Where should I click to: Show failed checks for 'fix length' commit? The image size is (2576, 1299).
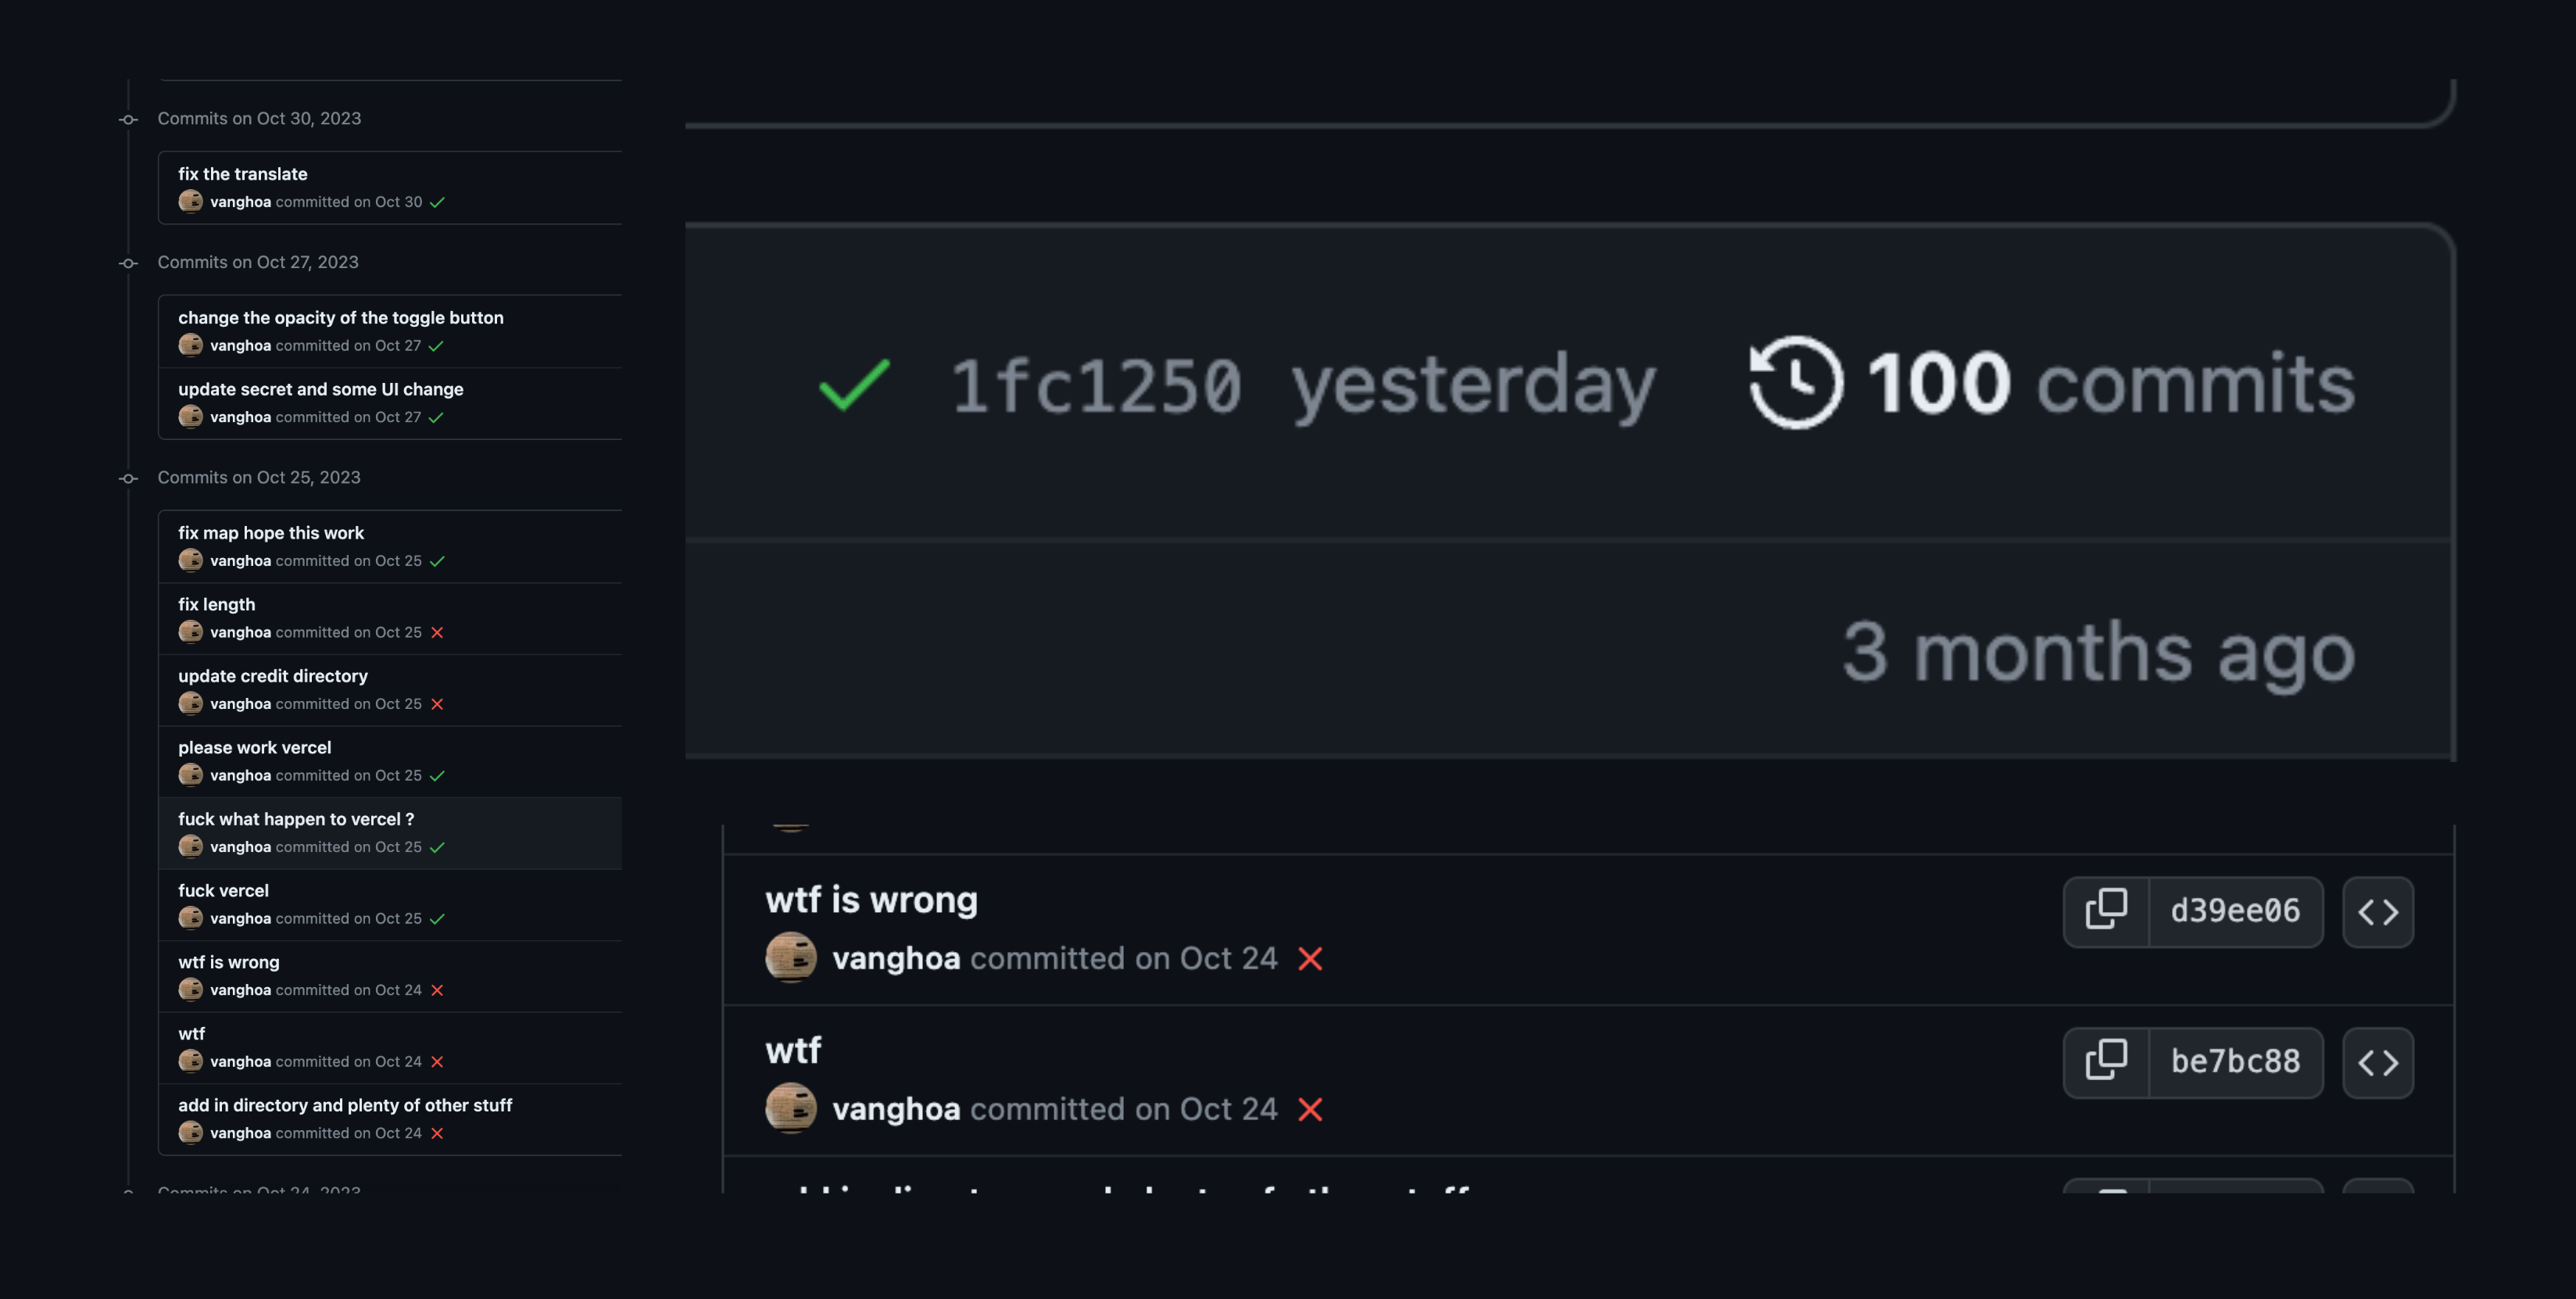point(437,633)
